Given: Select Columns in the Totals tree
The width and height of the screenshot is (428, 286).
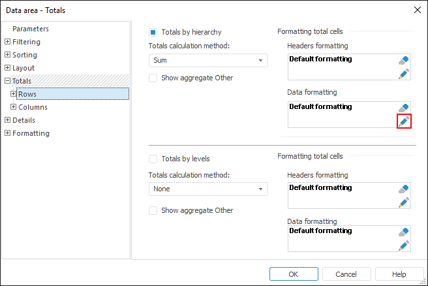Looking at the screenshot, I should point(33,107).
